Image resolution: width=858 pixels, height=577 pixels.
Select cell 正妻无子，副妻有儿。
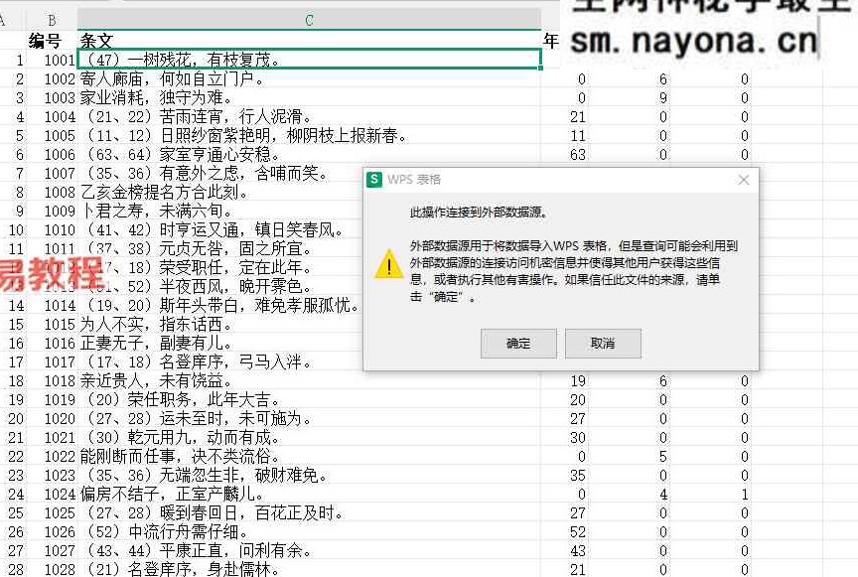point(220,344)
